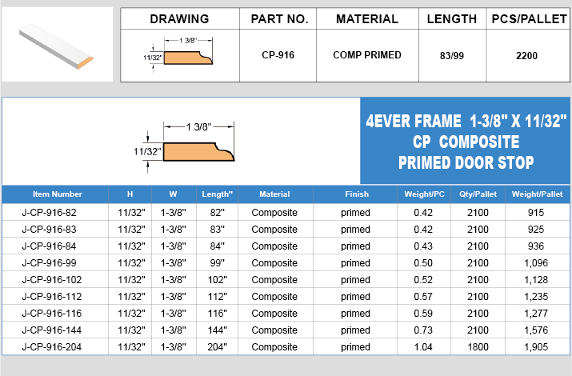
Task: Click the Qty/Pallet column header
Action: tap(478, 194)
